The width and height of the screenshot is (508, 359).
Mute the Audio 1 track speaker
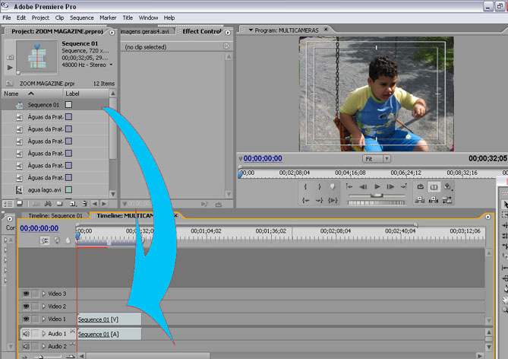click(26, 333)
